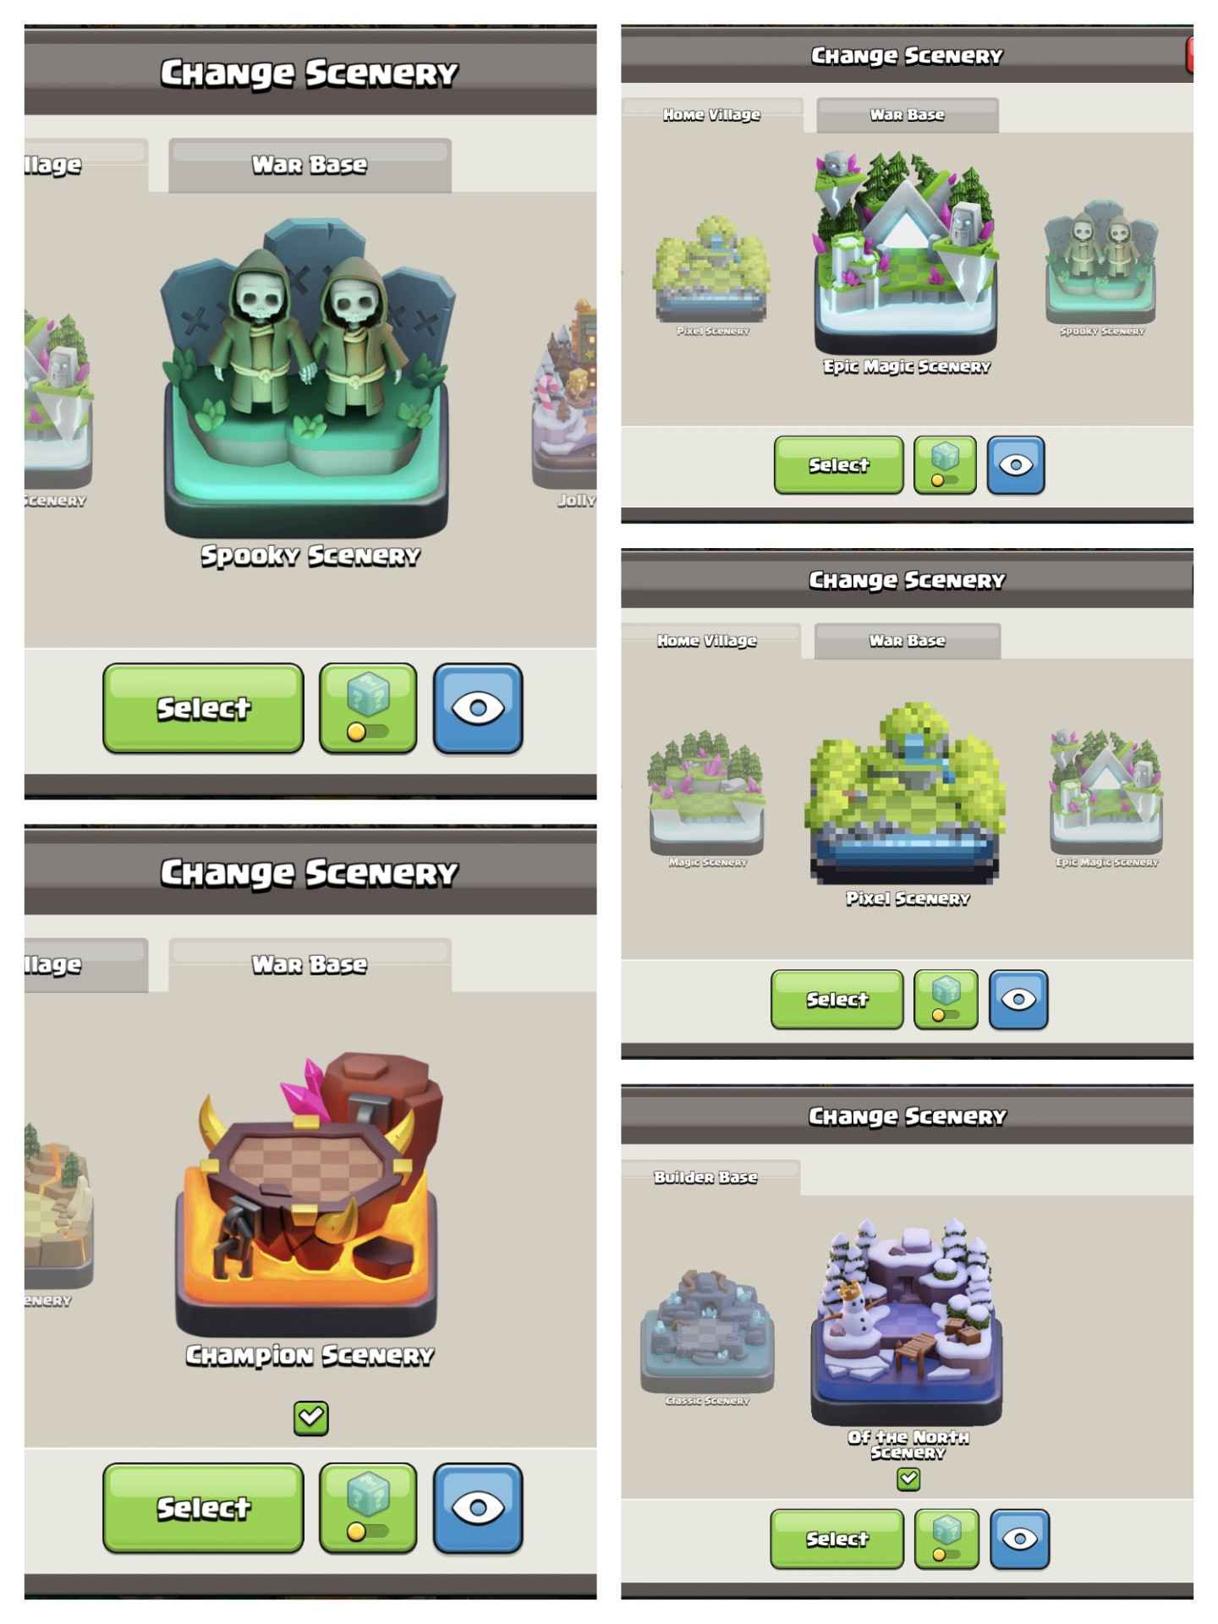This screenshot has height=1624, width=1218.
Task: Toggle the random scenery cube under Spooky Scenery
Action: (368, 708)
